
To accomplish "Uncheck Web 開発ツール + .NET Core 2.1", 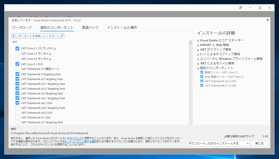I will 202,77.
